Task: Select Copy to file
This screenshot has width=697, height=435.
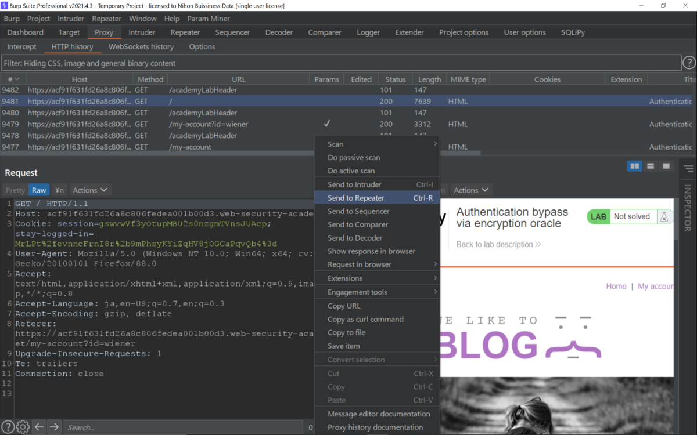Action: (376, 332)
